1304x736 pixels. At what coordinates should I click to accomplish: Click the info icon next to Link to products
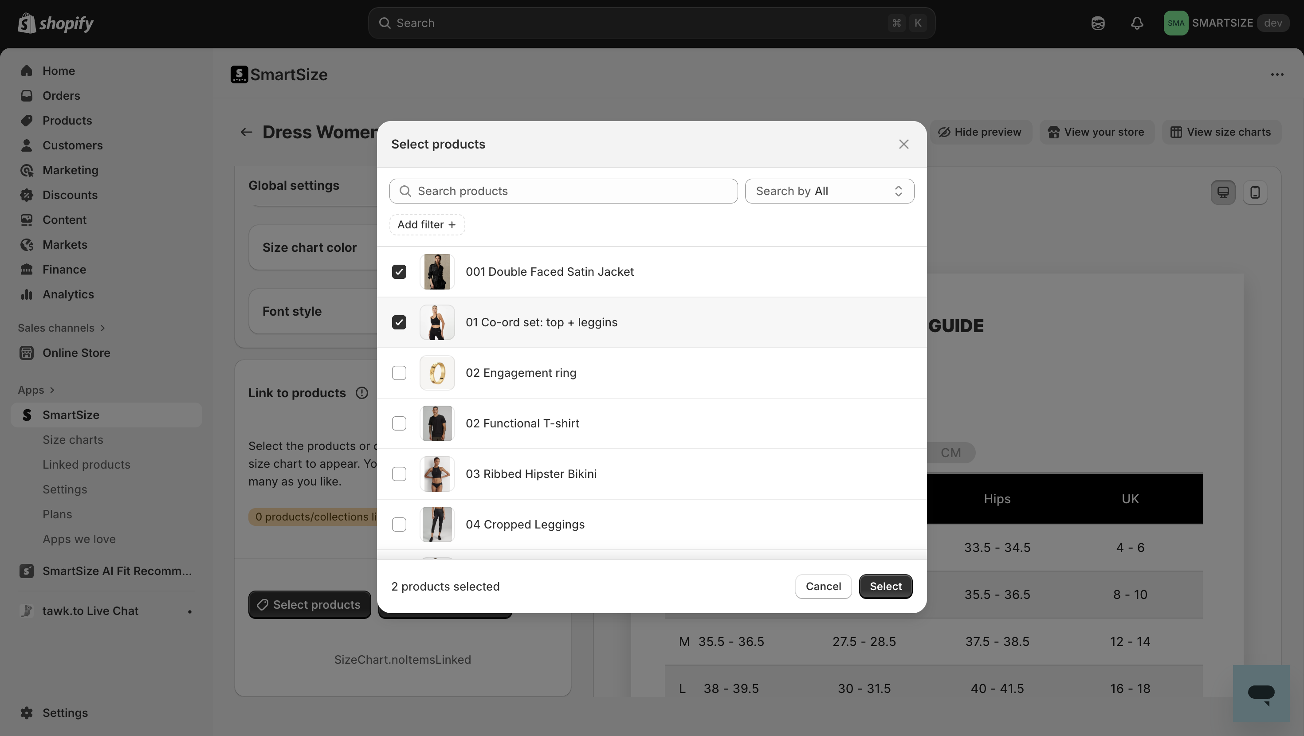click(x=361, y=393)
